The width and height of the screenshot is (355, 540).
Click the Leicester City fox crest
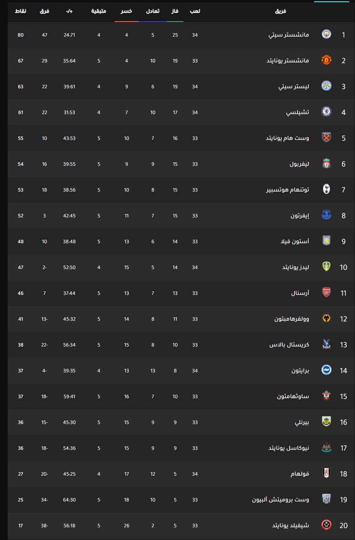[x=326, y=86]
